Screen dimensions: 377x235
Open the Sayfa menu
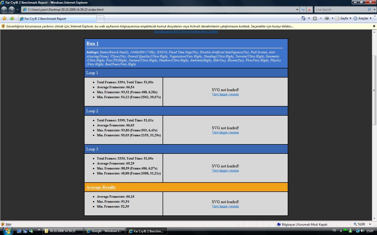pyautogui.click(x=343, y=18)
